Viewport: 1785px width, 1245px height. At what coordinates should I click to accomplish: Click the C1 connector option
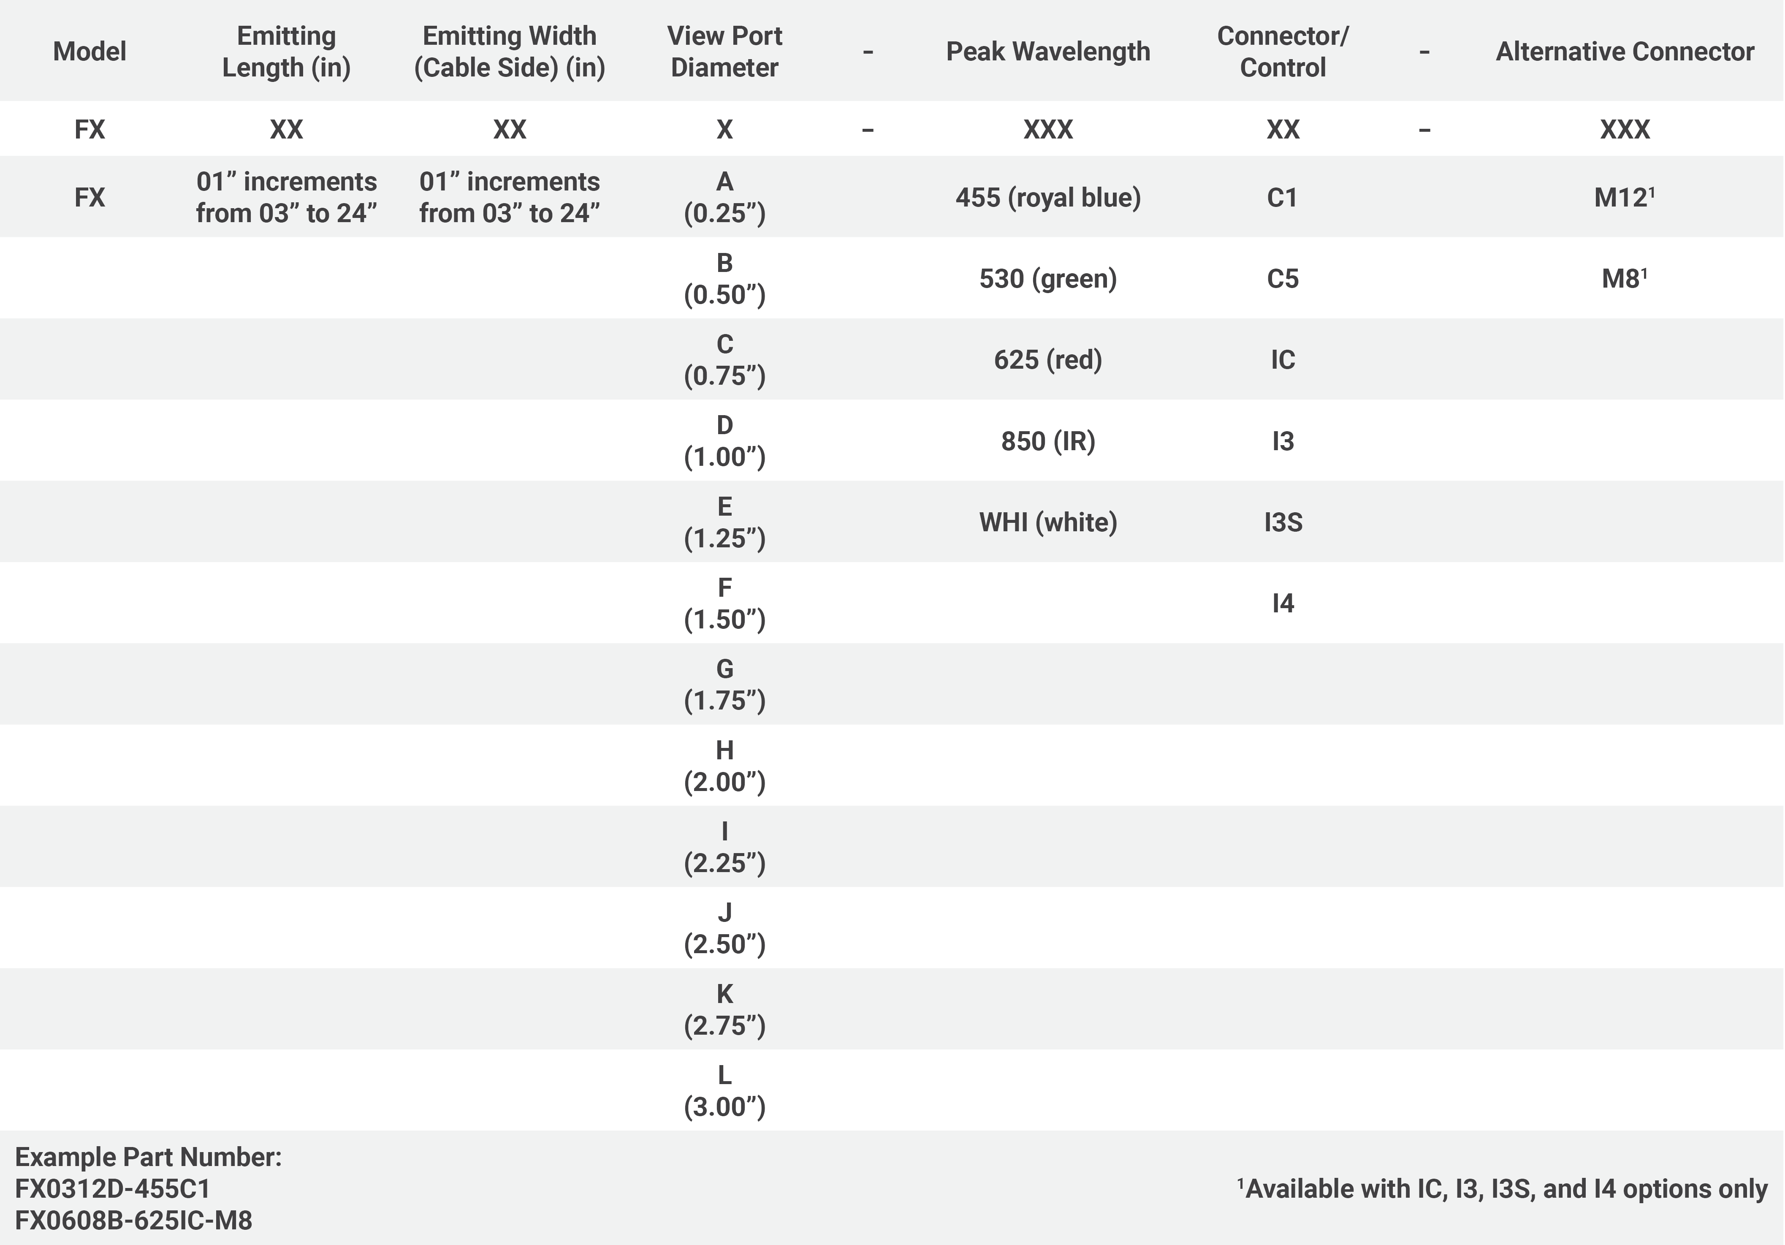[1282, 198]
